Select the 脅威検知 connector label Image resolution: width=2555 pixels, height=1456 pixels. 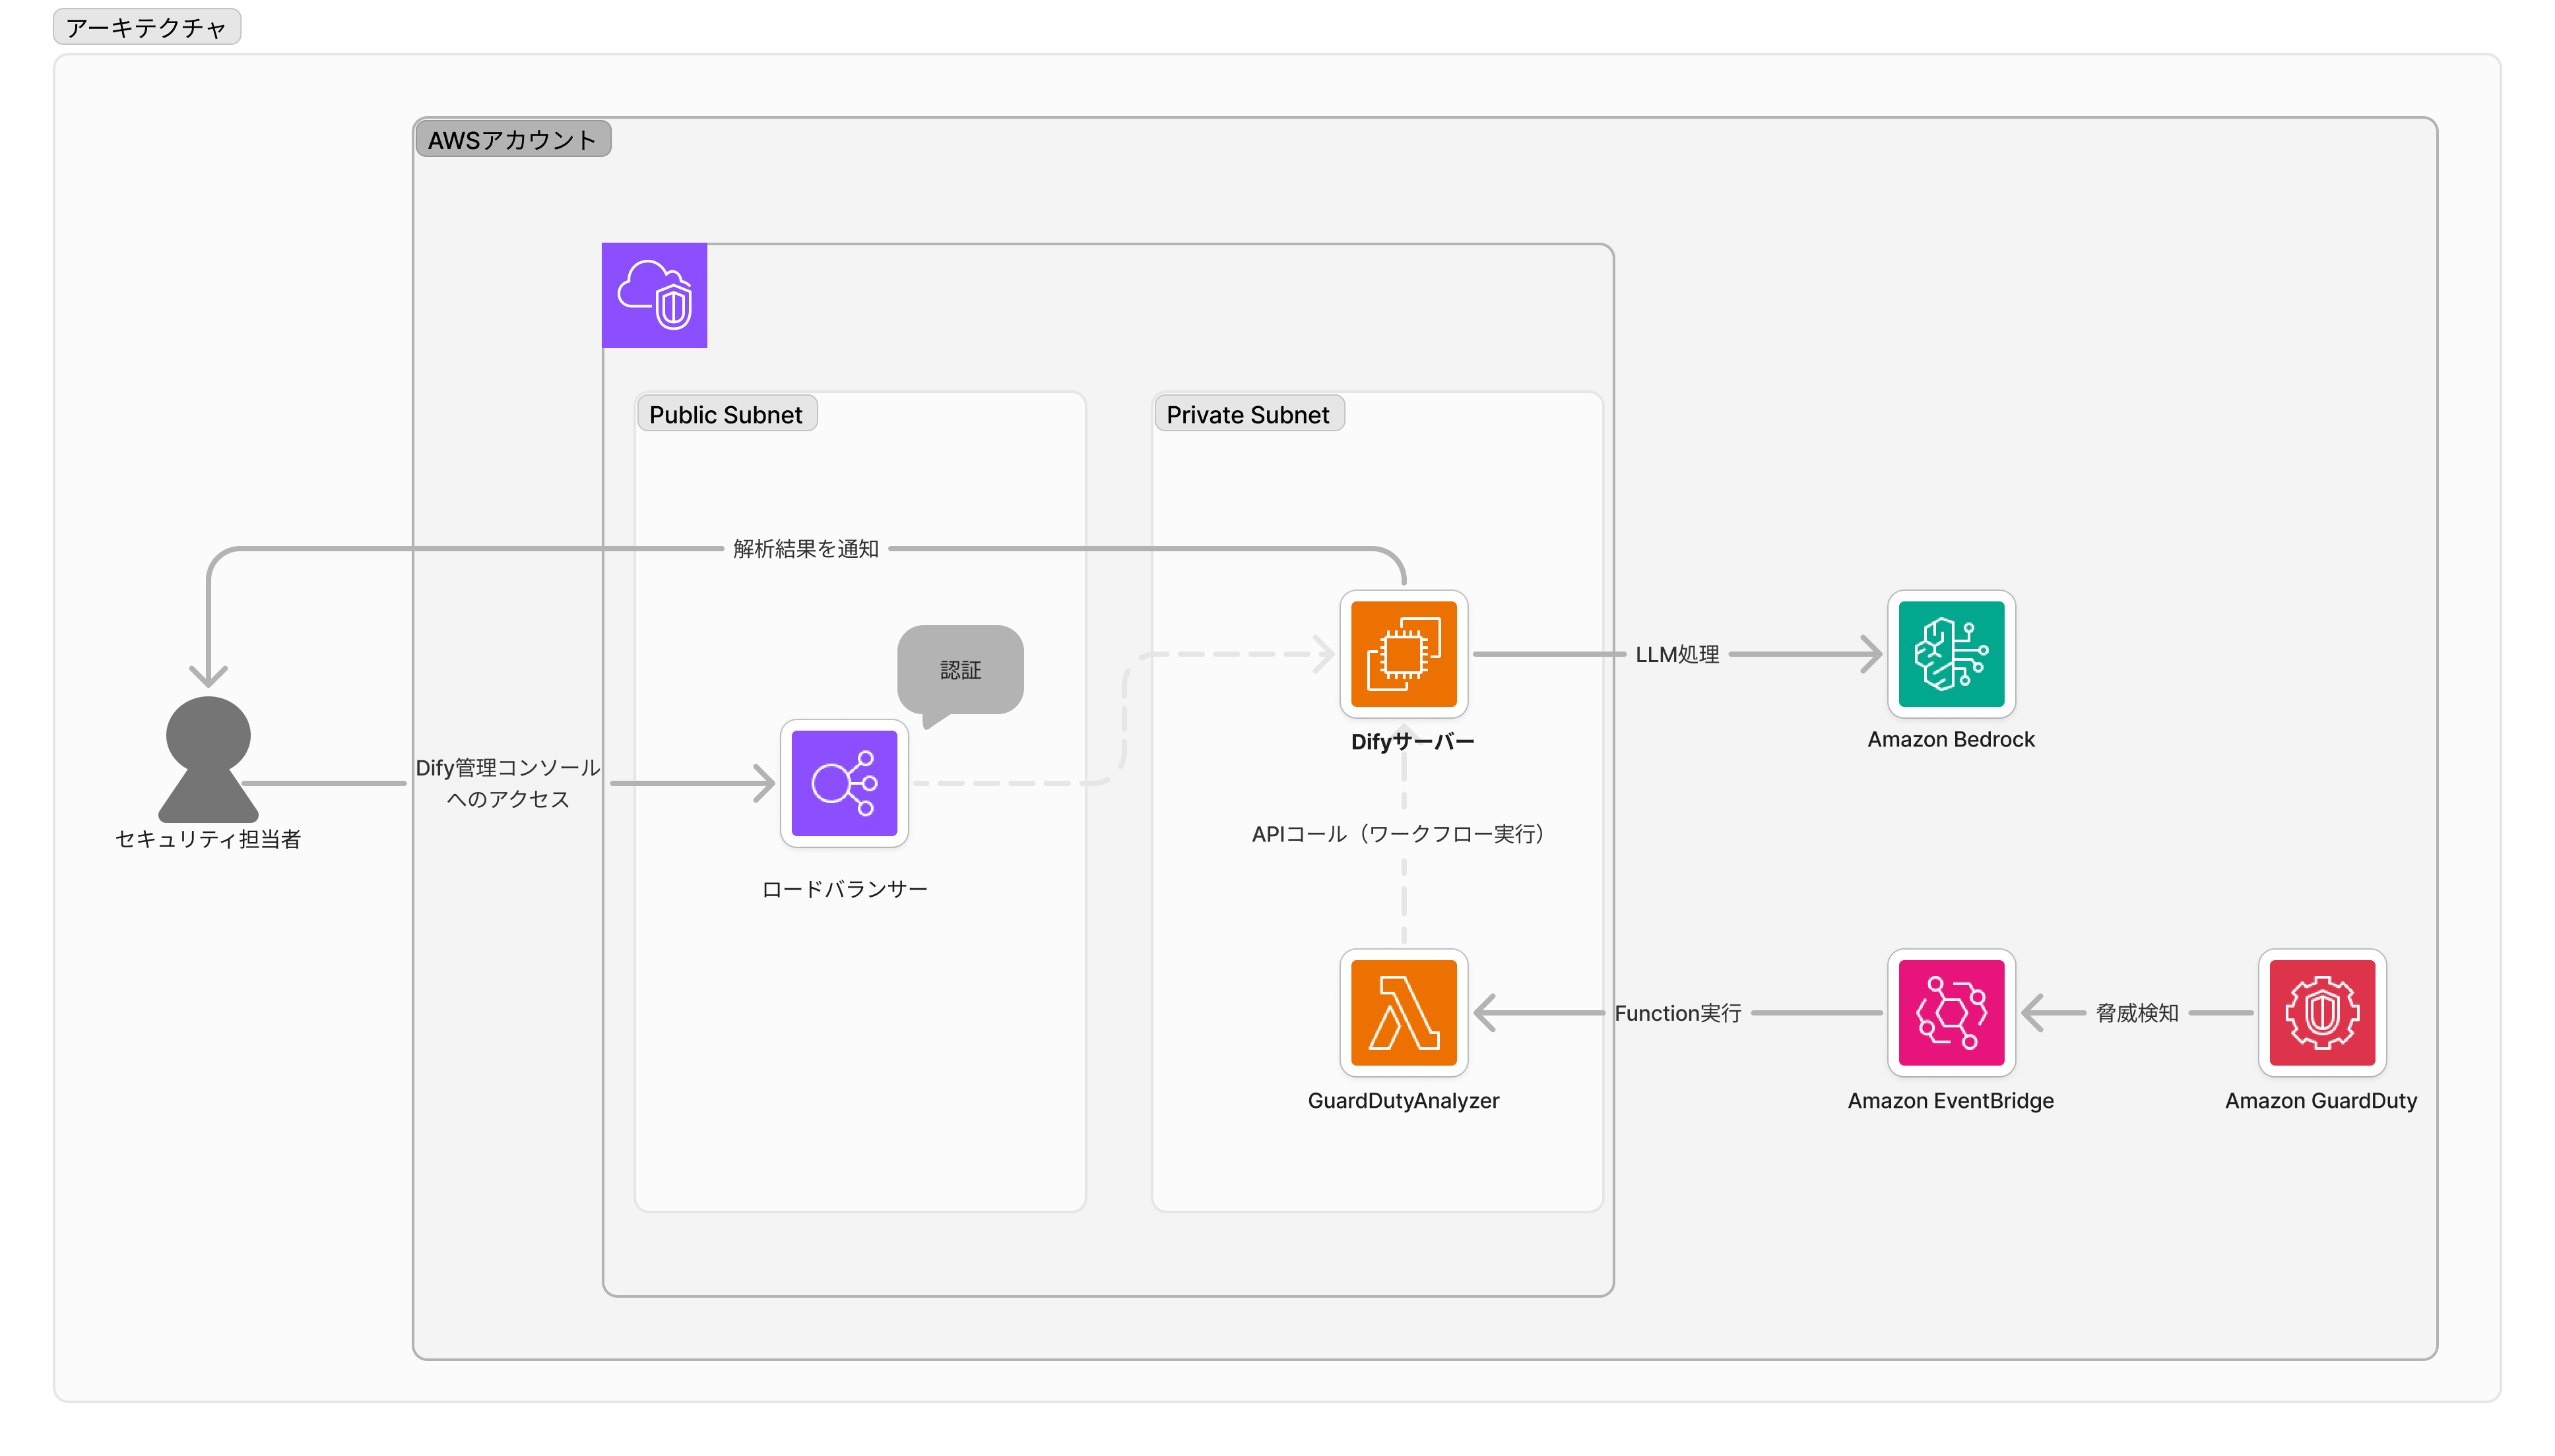[2137, 1013]
